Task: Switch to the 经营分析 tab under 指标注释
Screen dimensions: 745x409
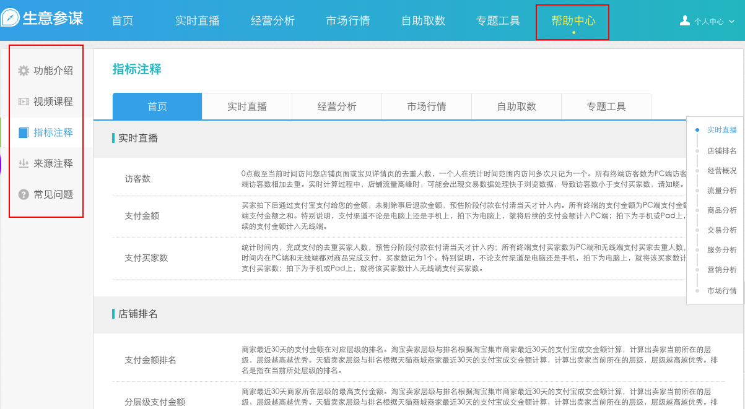Action: tap(337, 106)
